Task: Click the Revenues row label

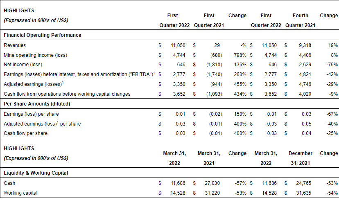Action: tap(14, 45)
